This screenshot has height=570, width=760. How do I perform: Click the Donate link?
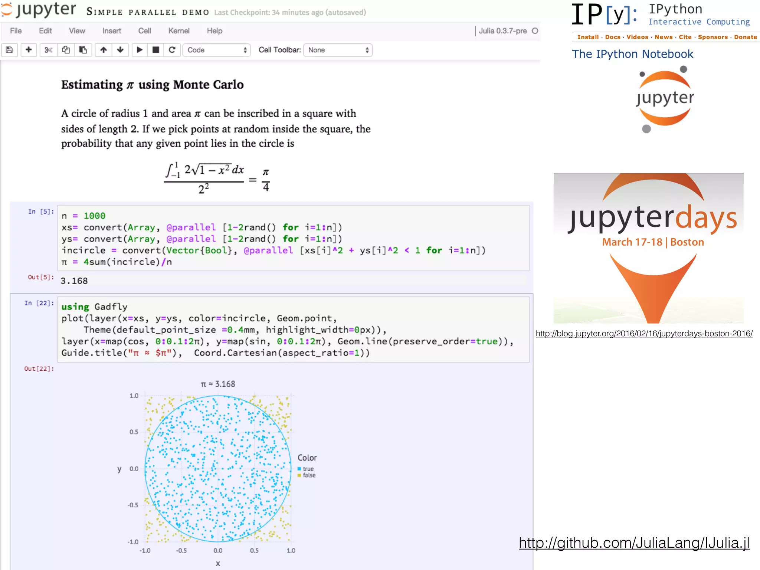click(746, 37)
